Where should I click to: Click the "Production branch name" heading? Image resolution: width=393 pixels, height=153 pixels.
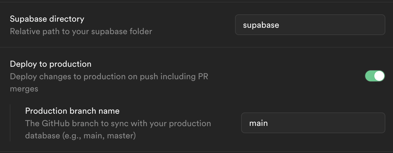[72, 111]
